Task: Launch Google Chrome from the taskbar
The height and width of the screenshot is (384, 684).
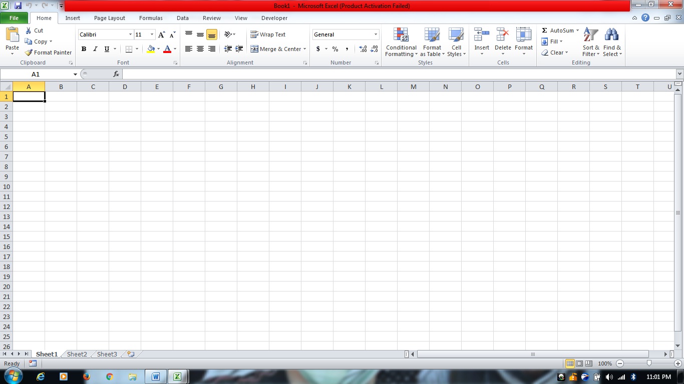Action: coord(110,376)
